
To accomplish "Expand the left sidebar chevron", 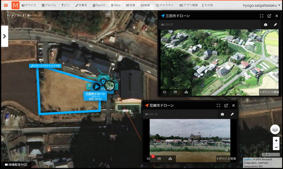I will [4, 36].
